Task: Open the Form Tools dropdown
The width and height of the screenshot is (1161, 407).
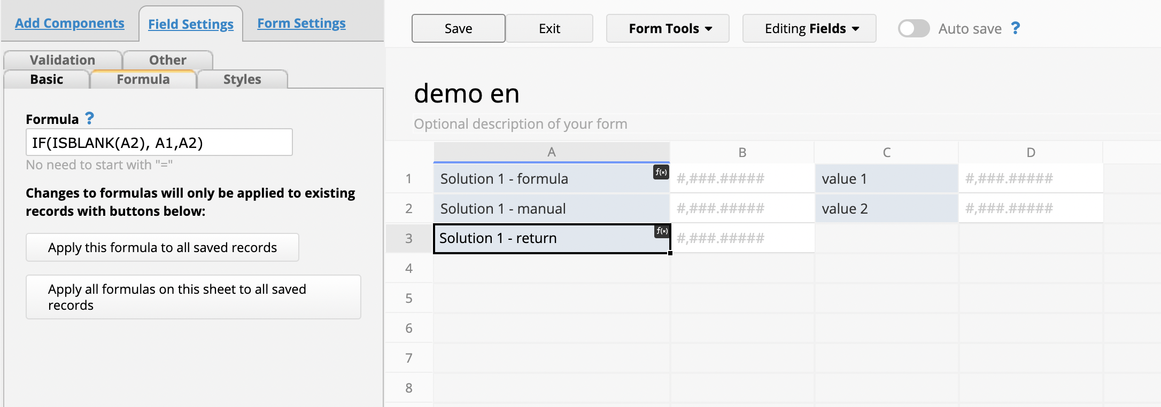Action: (x=668, y=28)
